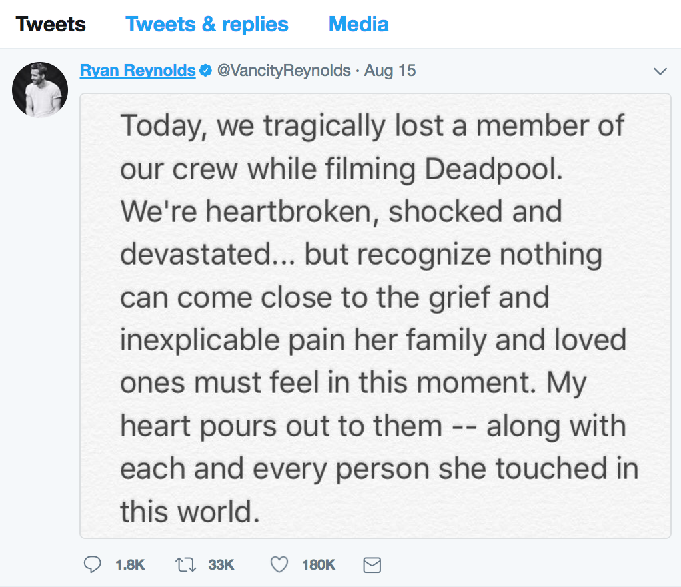681x587 pixels.
Task: Go to the Media tab
Action: coord(358,25)
